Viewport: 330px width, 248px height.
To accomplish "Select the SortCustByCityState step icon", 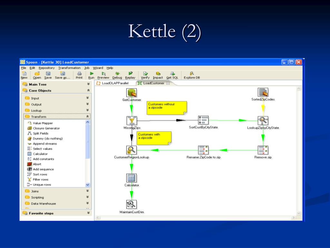I will (x=203, y=120).
